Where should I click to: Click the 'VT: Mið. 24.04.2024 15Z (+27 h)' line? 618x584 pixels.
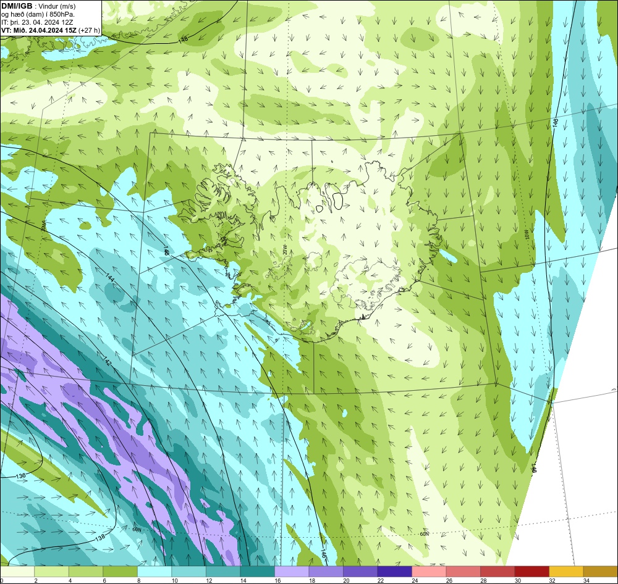[x=51, y=30]
